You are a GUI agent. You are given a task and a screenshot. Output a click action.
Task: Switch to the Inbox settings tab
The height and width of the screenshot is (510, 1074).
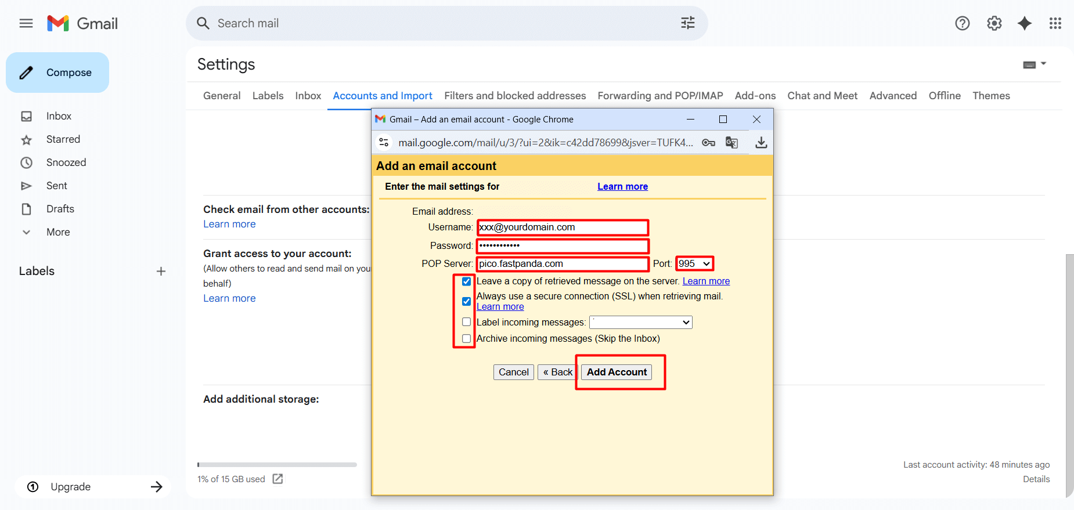pyautogui.click(x=308, y=96)
